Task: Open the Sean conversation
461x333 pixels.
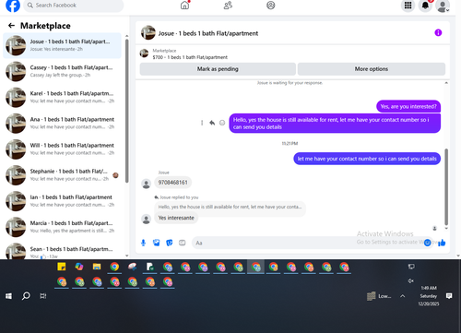Action: click(x=62, y=251)
